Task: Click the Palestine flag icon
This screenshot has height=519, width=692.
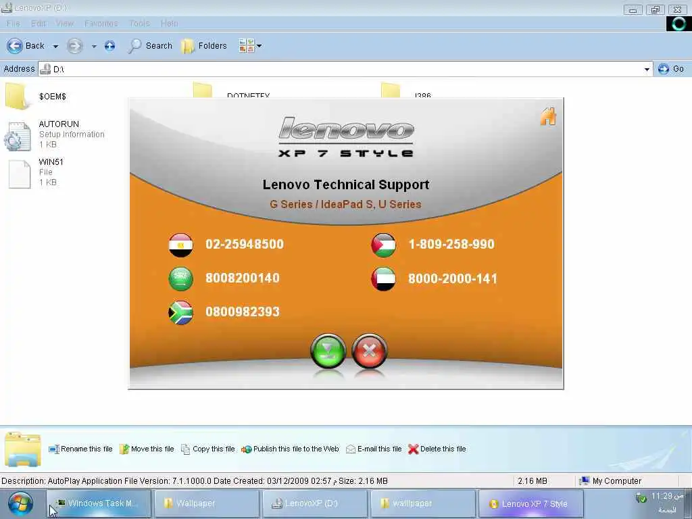Action: pyautogui.click(x=384, y=245)
